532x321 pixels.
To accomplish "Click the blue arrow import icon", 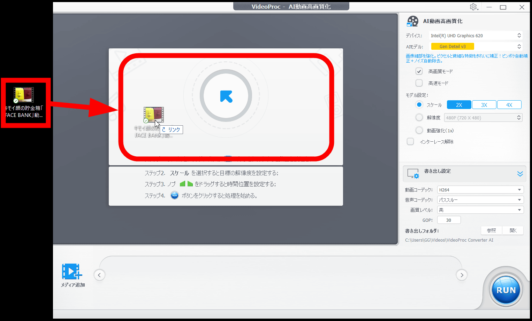I will (226, 96).
